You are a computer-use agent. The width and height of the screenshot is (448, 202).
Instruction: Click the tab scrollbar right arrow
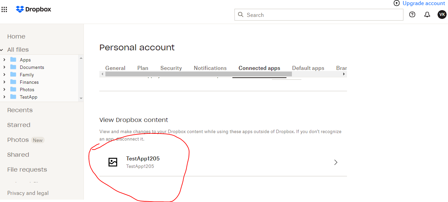[x=344, y=74]
